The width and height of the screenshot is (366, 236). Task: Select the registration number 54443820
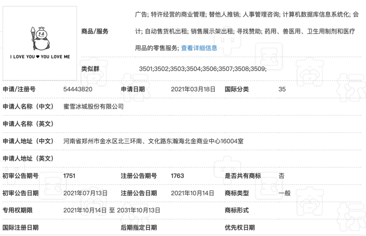(x=78, y=89)
